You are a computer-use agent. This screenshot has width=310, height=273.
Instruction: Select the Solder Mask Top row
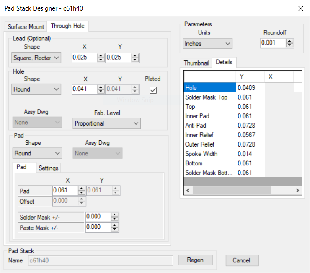click(x=210, y=97)
